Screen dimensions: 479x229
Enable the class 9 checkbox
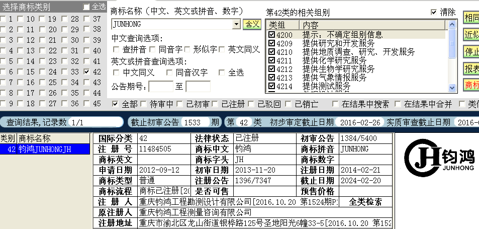pos(3,104)
